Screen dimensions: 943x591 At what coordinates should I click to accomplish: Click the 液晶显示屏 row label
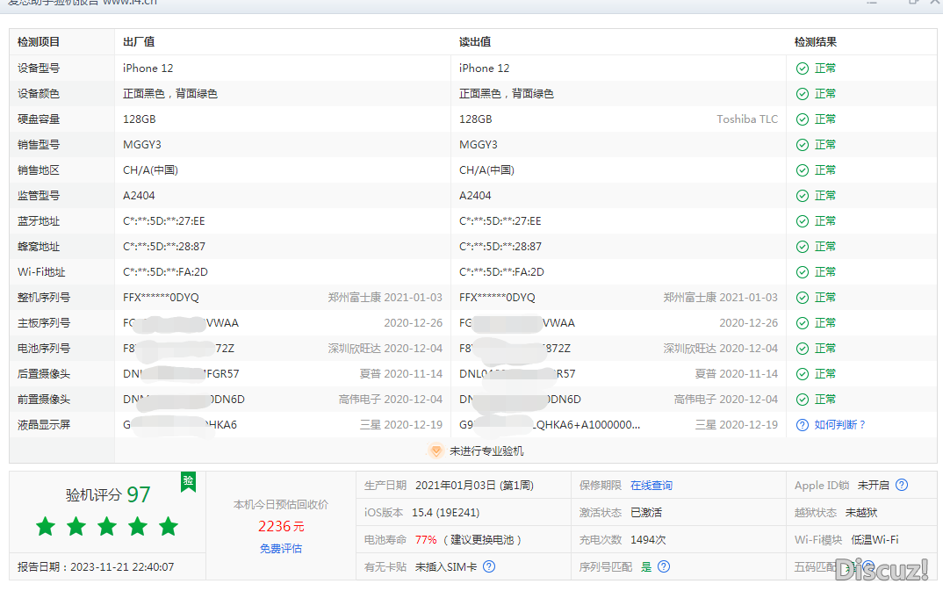tap(44, 425)
